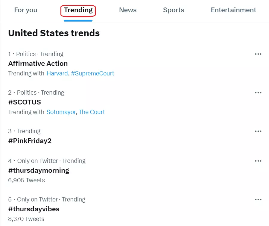This screenshot has height=226, width=269.
Task: Click the Harvard related trend link
Action: [x=57, y=73]
